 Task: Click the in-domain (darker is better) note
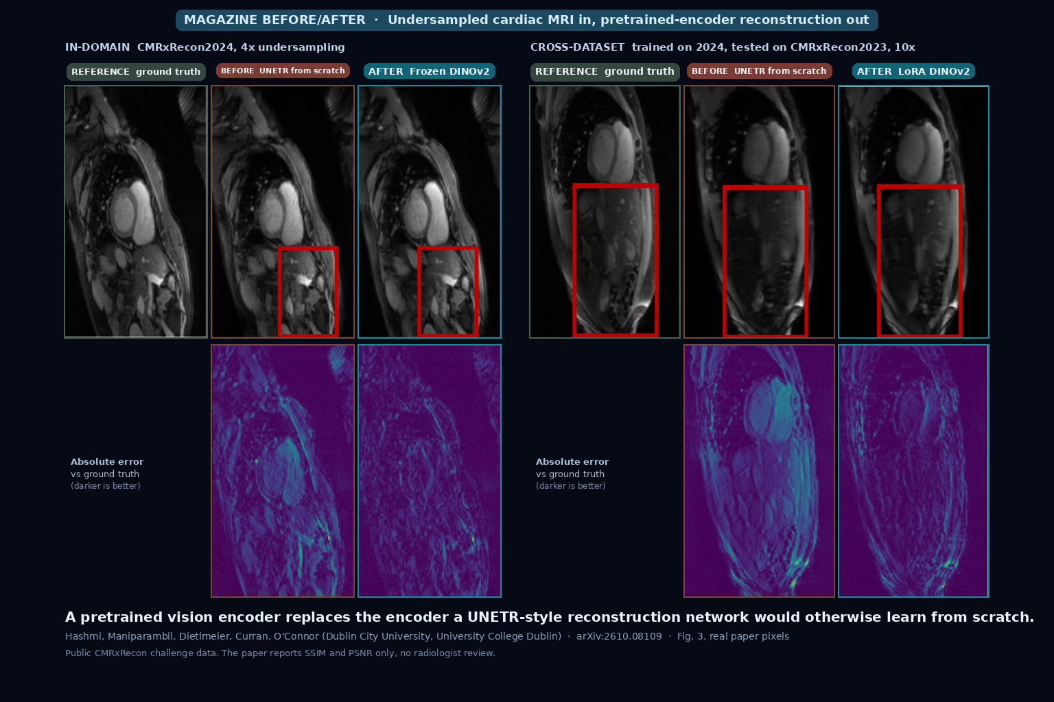coord(106,486)
